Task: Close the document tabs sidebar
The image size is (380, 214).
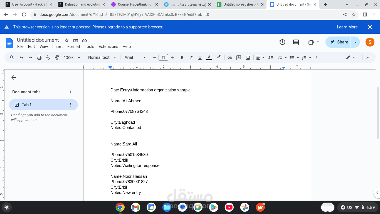Action: coord(14,77)
